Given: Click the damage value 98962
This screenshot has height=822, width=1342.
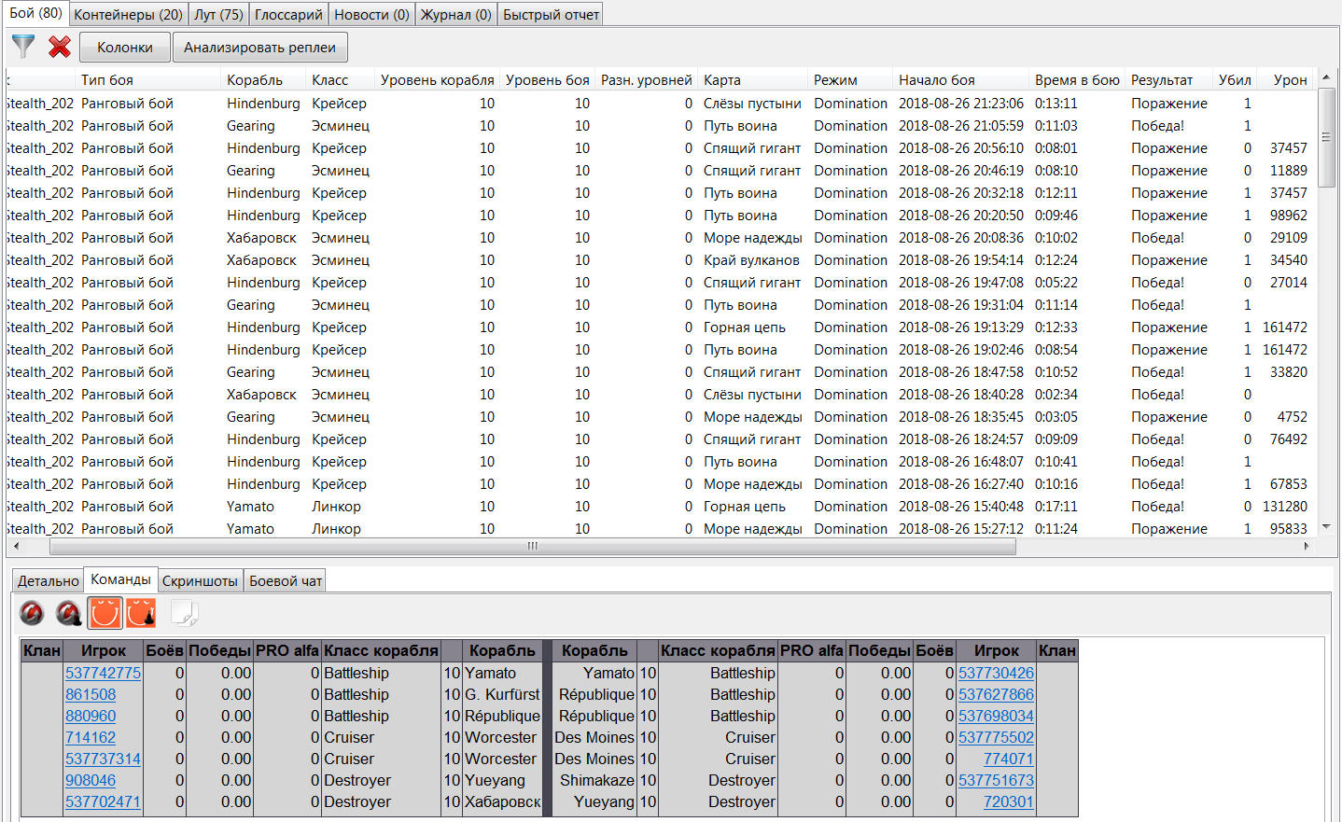Looking at the screenshot, I should (1289, 216).
